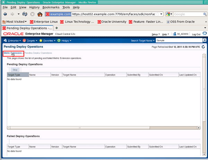Viewport: 208px width, 160px height.
Task: Click Pending table Operation column header
Action: (116, 75)
